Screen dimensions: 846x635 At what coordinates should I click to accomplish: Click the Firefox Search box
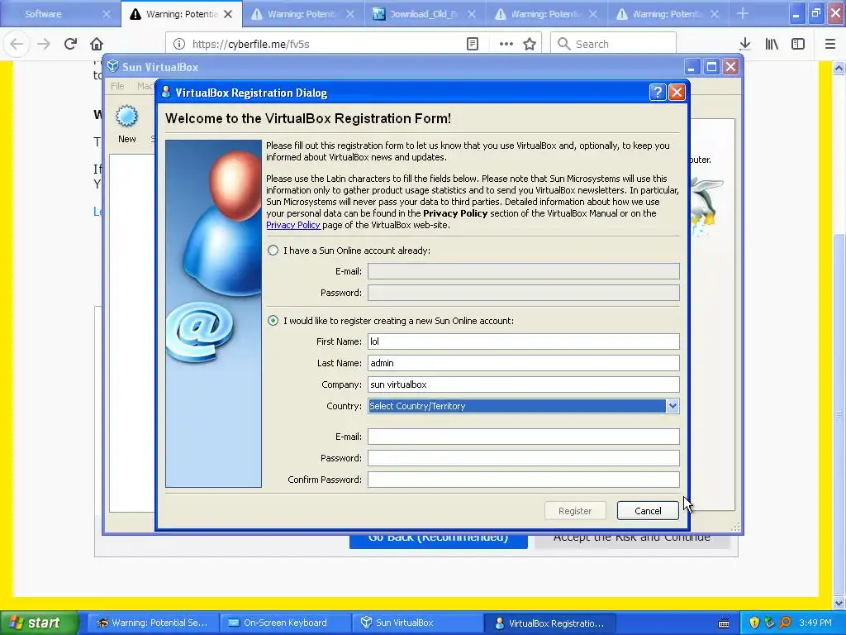coord(614,44)
